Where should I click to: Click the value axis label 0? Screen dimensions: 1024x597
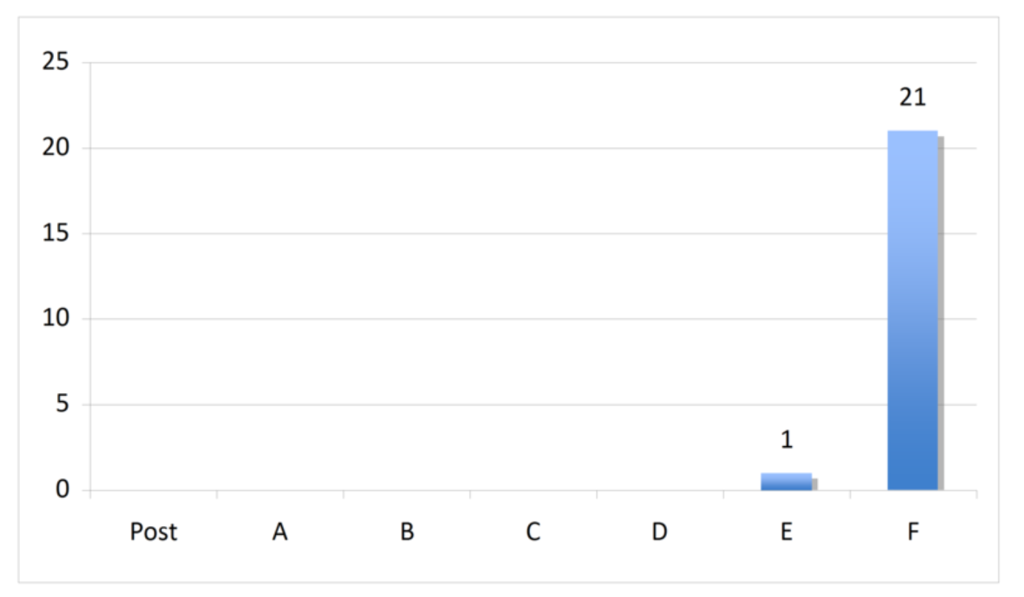click(x=63, y=491)
